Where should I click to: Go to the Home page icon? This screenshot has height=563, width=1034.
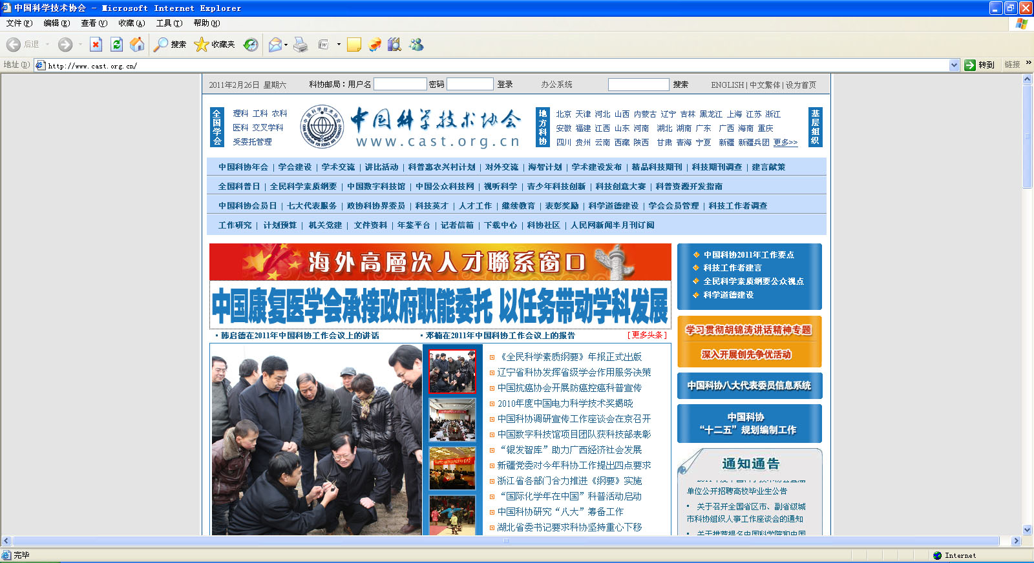pos(137,45)
